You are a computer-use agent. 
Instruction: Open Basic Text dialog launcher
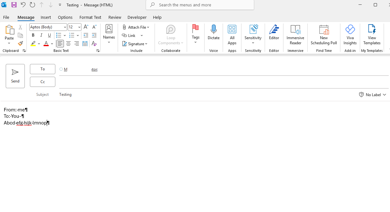tap(98, 51)
